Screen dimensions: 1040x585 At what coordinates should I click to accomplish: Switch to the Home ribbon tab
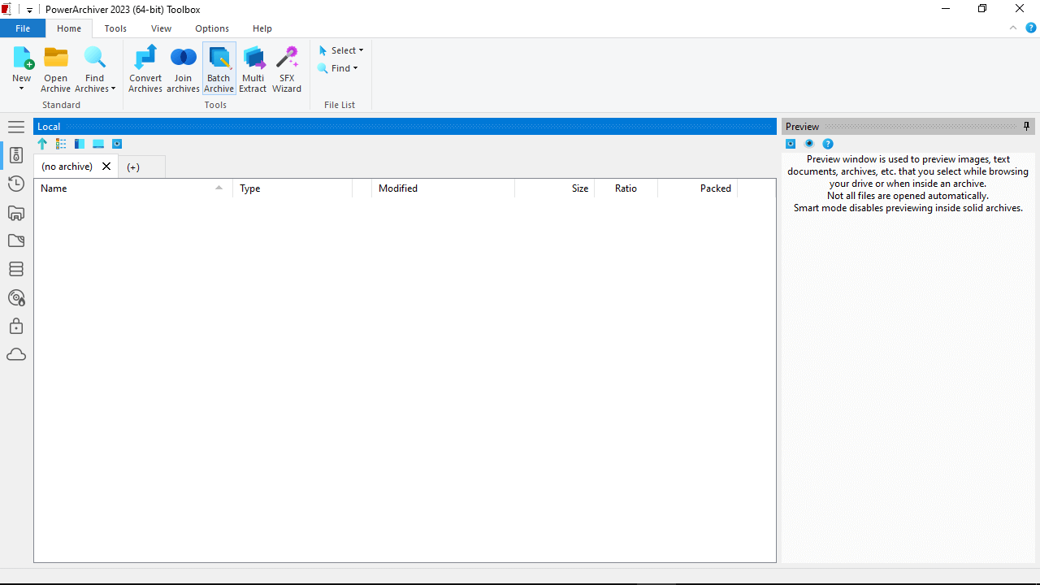pos(69,28)
